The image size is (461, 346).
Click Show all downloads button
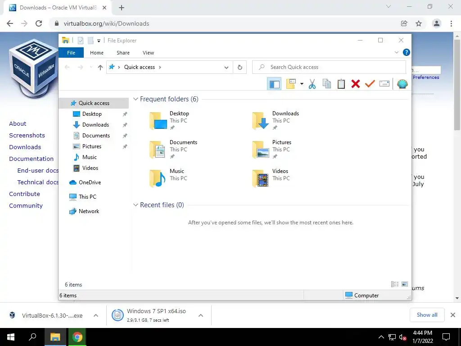point(427,315)
